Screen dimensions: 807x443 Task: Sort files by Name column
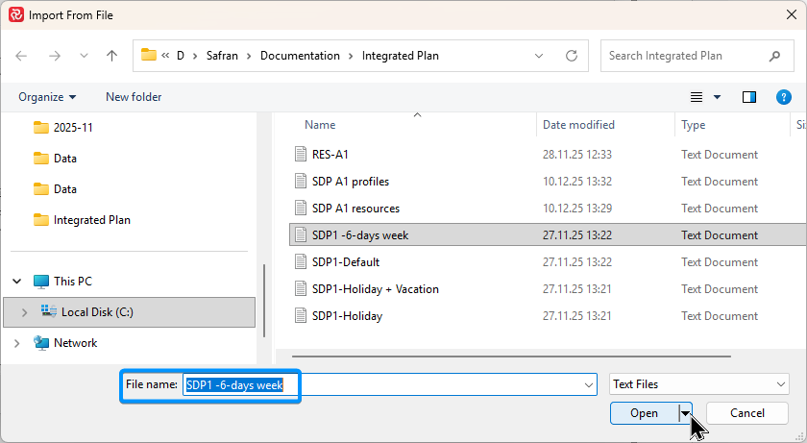tap(320, 125)
